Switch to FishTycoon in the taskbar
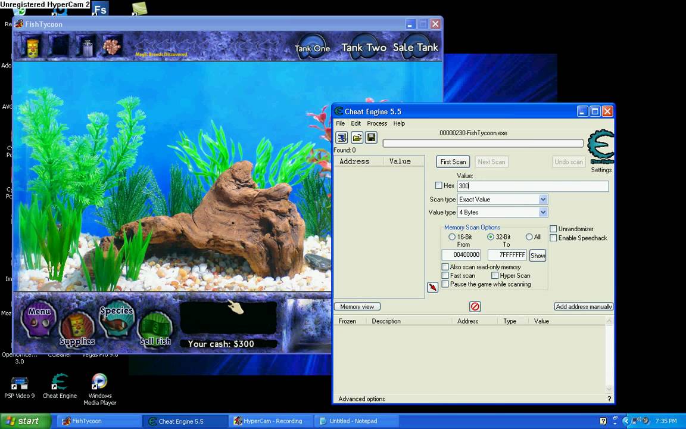The image size is (686, 429). (98, 421)
